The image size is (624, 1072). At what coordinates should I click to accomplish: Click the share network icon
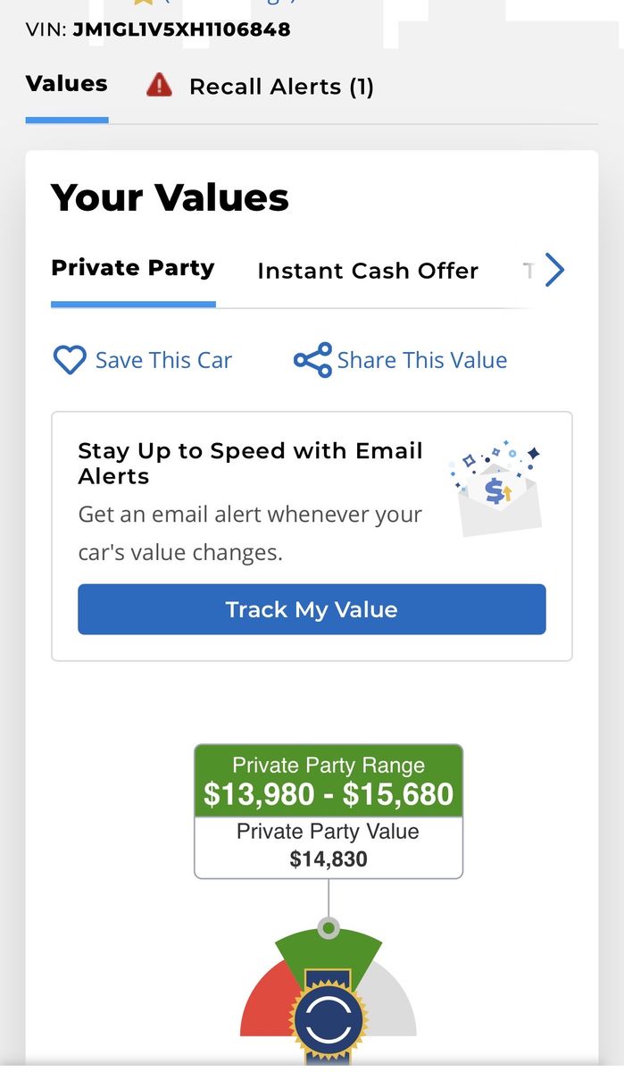tap(312, 360)
